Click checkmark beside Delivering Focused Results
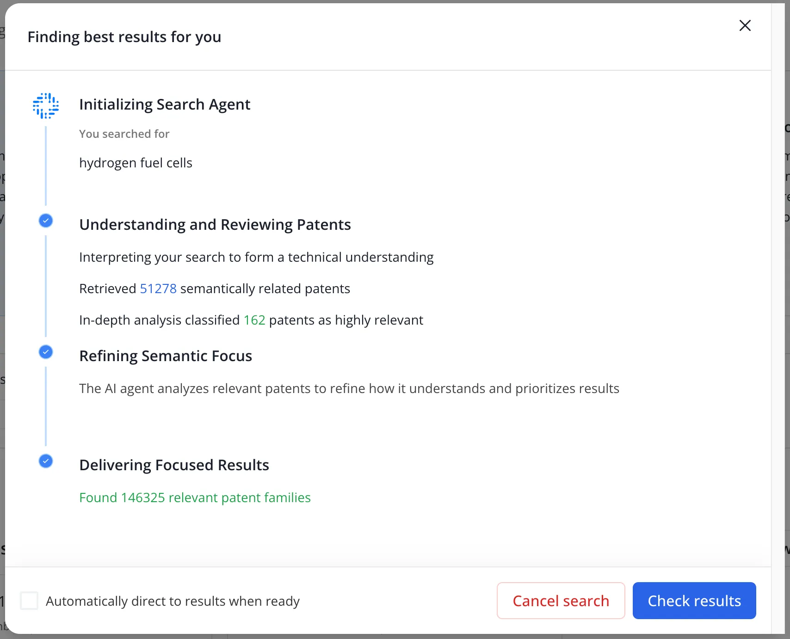The height and width of the screenshot is (639, 790). (x=46, y=461)
